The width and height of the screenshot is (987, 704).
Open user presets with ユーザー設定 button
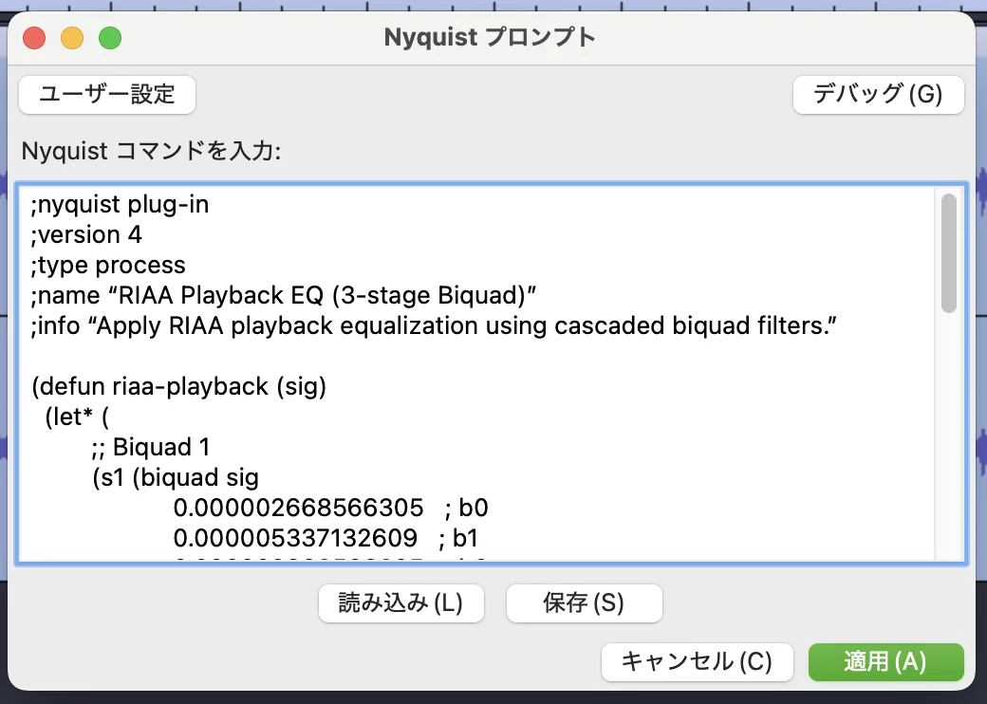[x=106, y=95]
